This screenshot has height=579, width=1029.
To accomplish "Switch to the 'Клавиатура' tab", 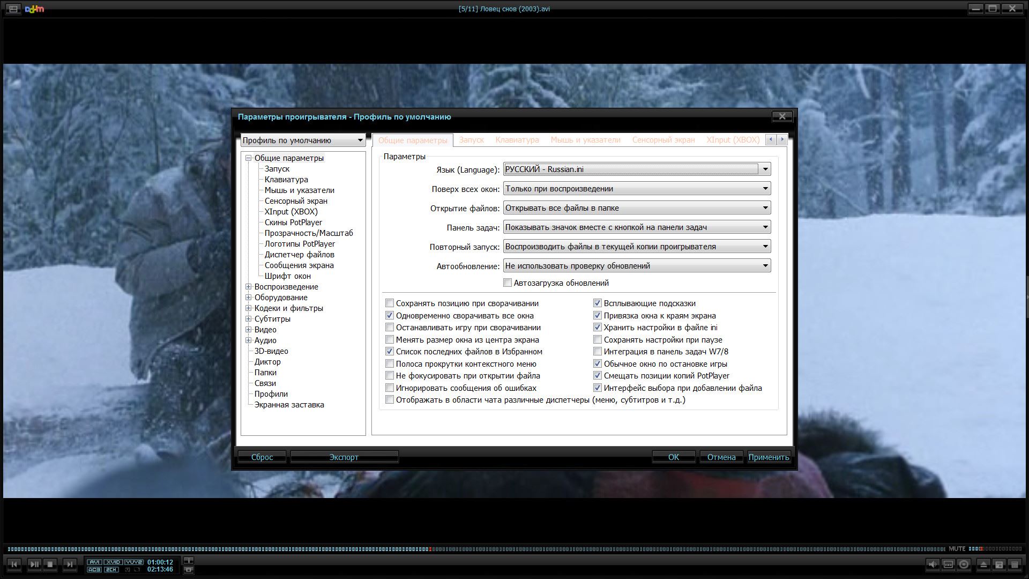I will click(517, 140).
